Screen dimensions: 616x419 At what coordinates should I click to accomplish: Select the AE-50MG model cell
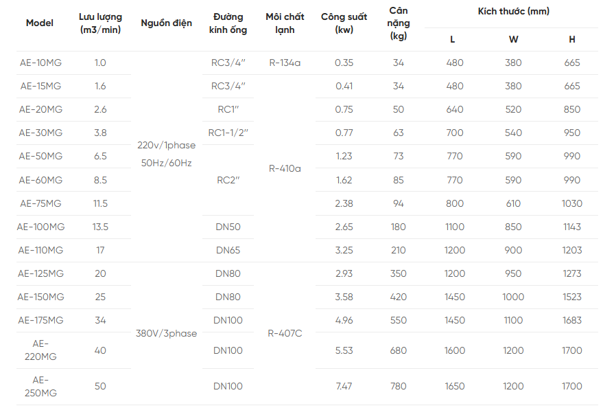(40, 157)
